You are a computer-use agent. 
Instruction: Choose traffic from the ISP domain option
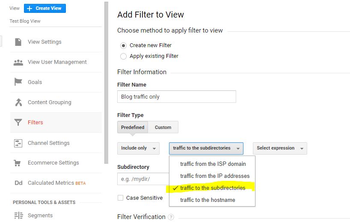pos(212,164)
